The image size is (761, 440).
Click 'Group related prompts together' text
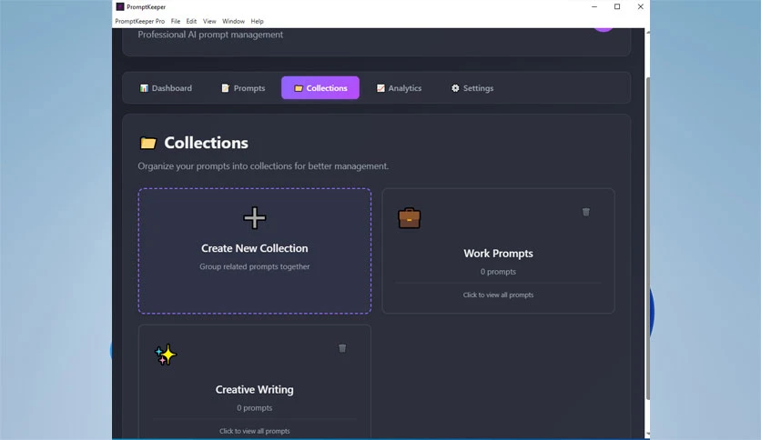[x=254, y=266]
